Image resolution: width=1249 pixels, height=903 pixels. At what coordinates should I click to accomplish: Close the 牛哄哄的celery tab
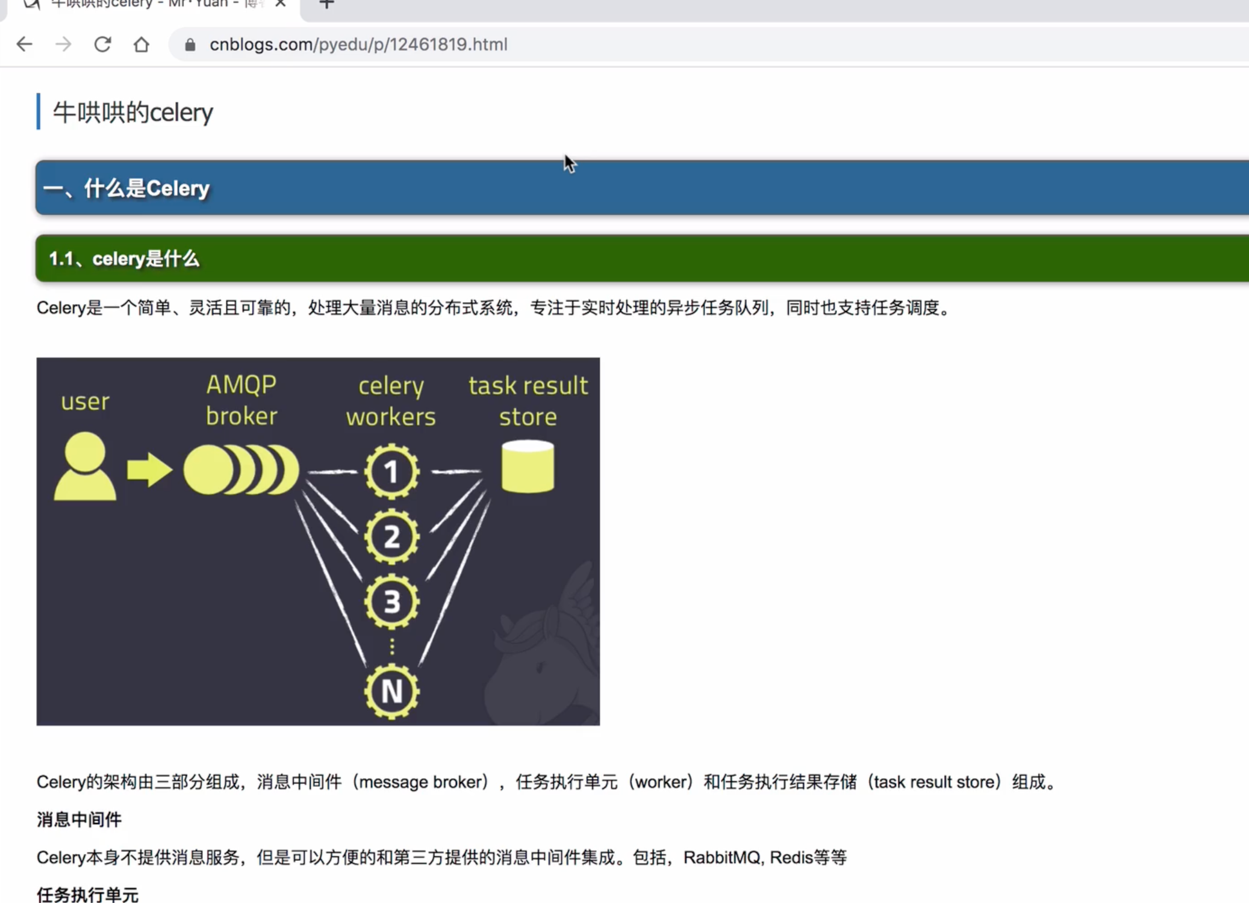pos(280,4)
